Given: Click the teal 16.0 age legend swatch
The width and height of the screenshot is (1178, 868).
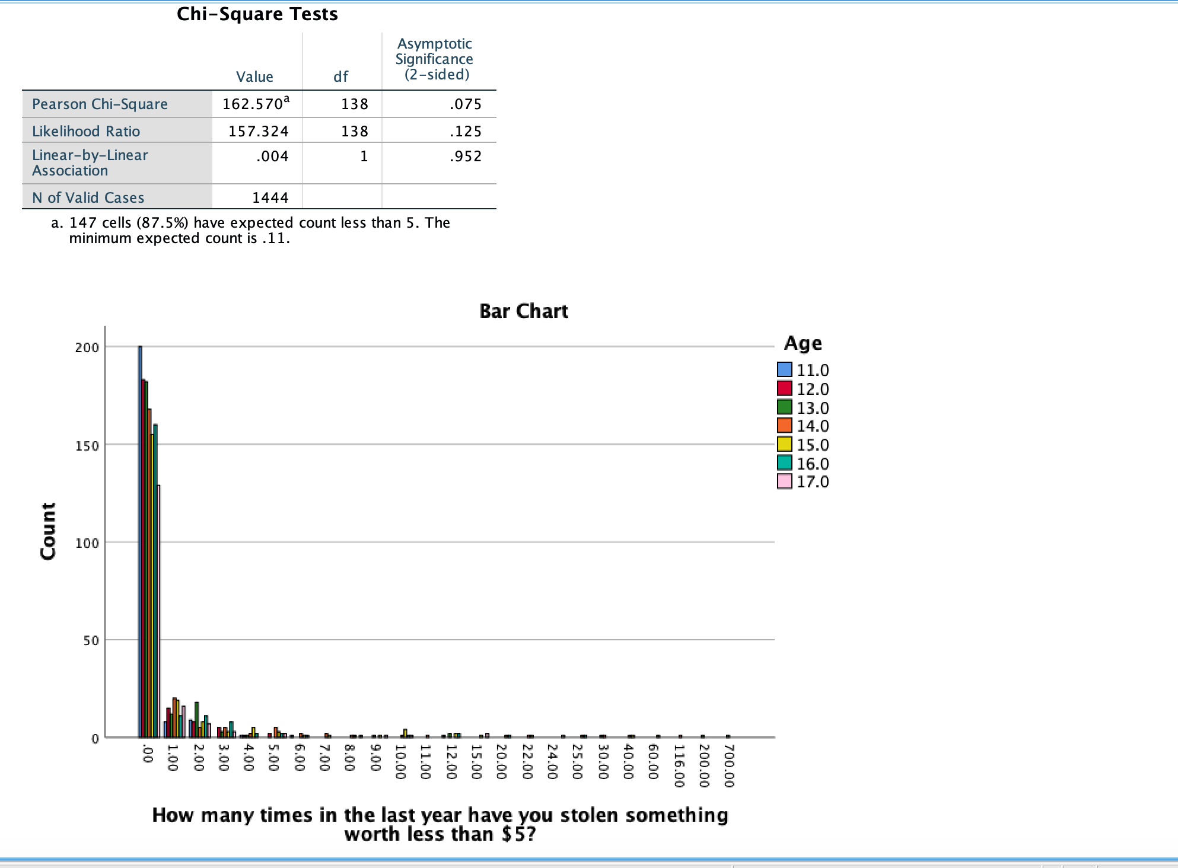Looking at the screenshot, I should point(784,462).
